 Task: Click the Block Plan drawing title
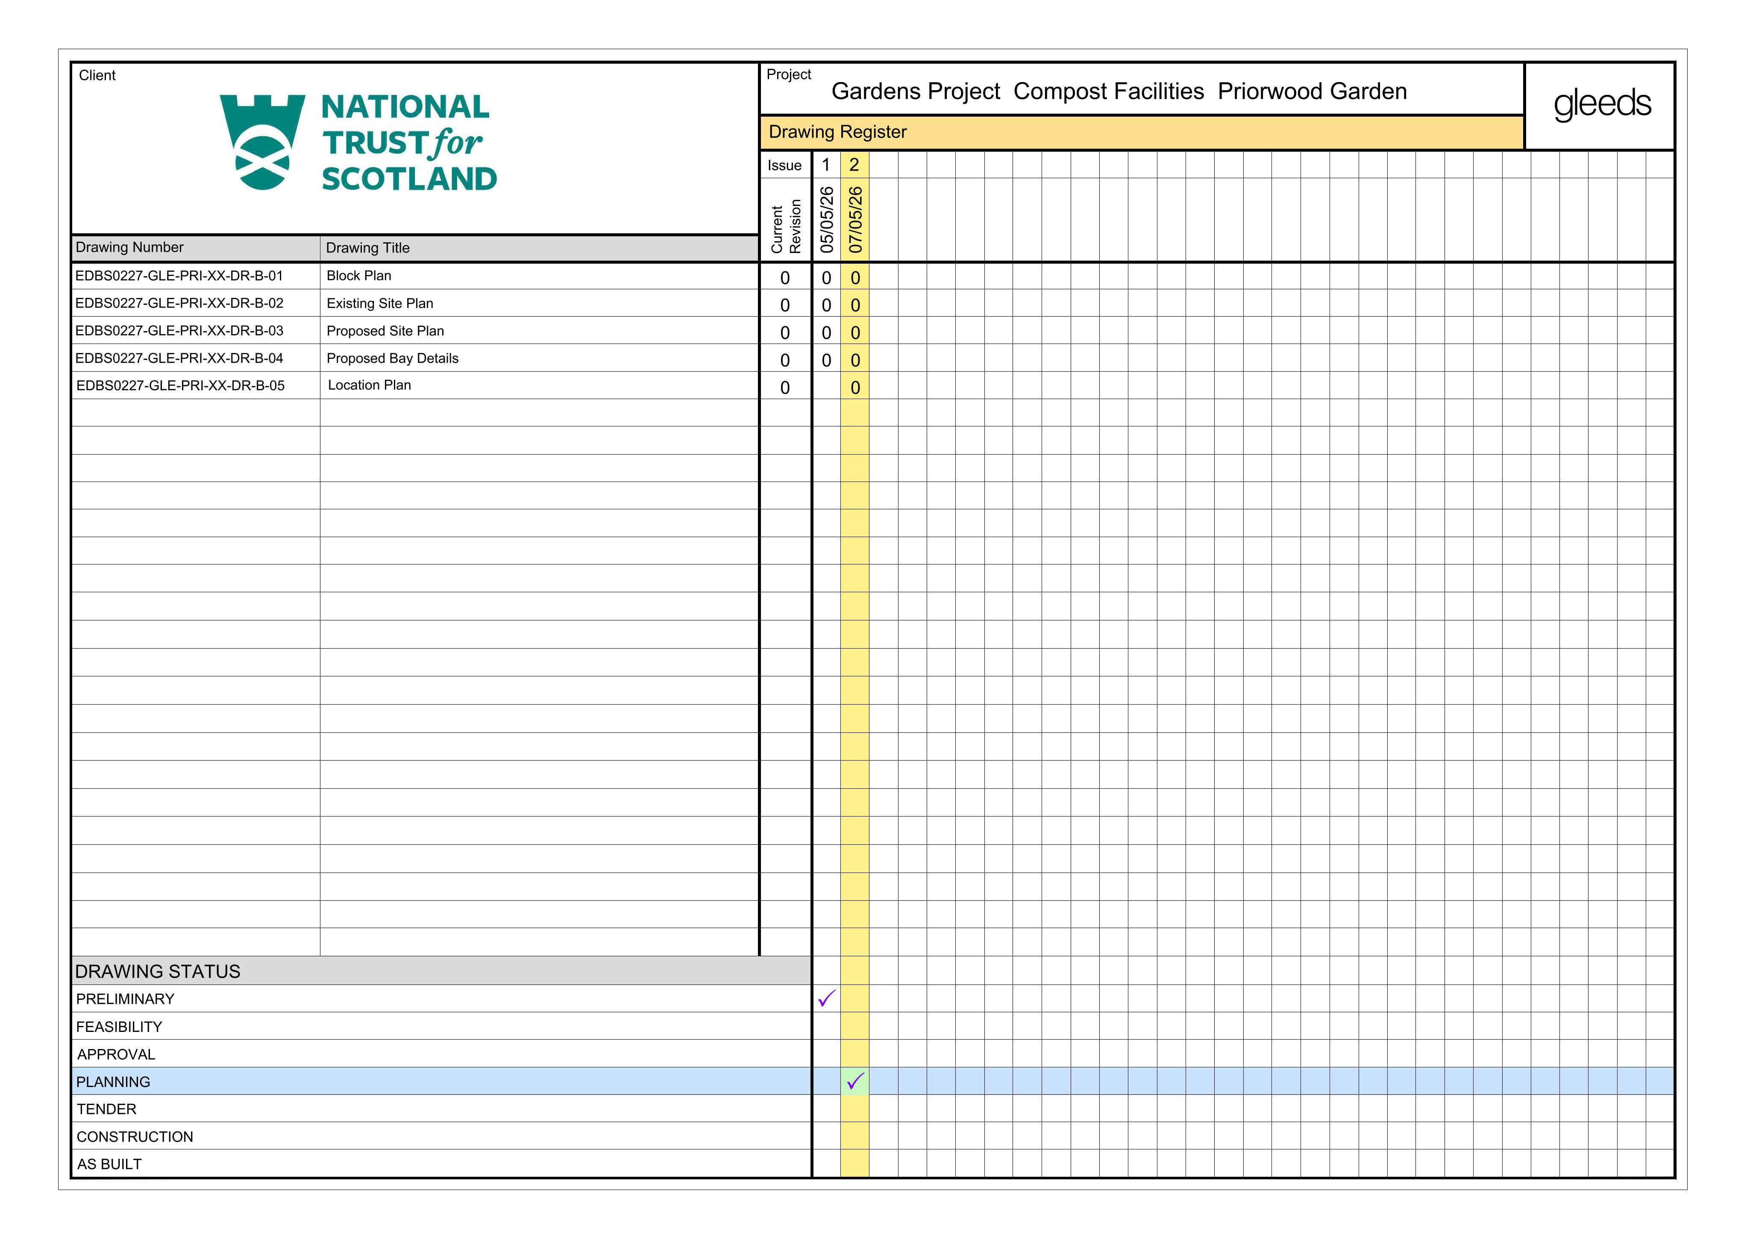click(x=359, y=276)
